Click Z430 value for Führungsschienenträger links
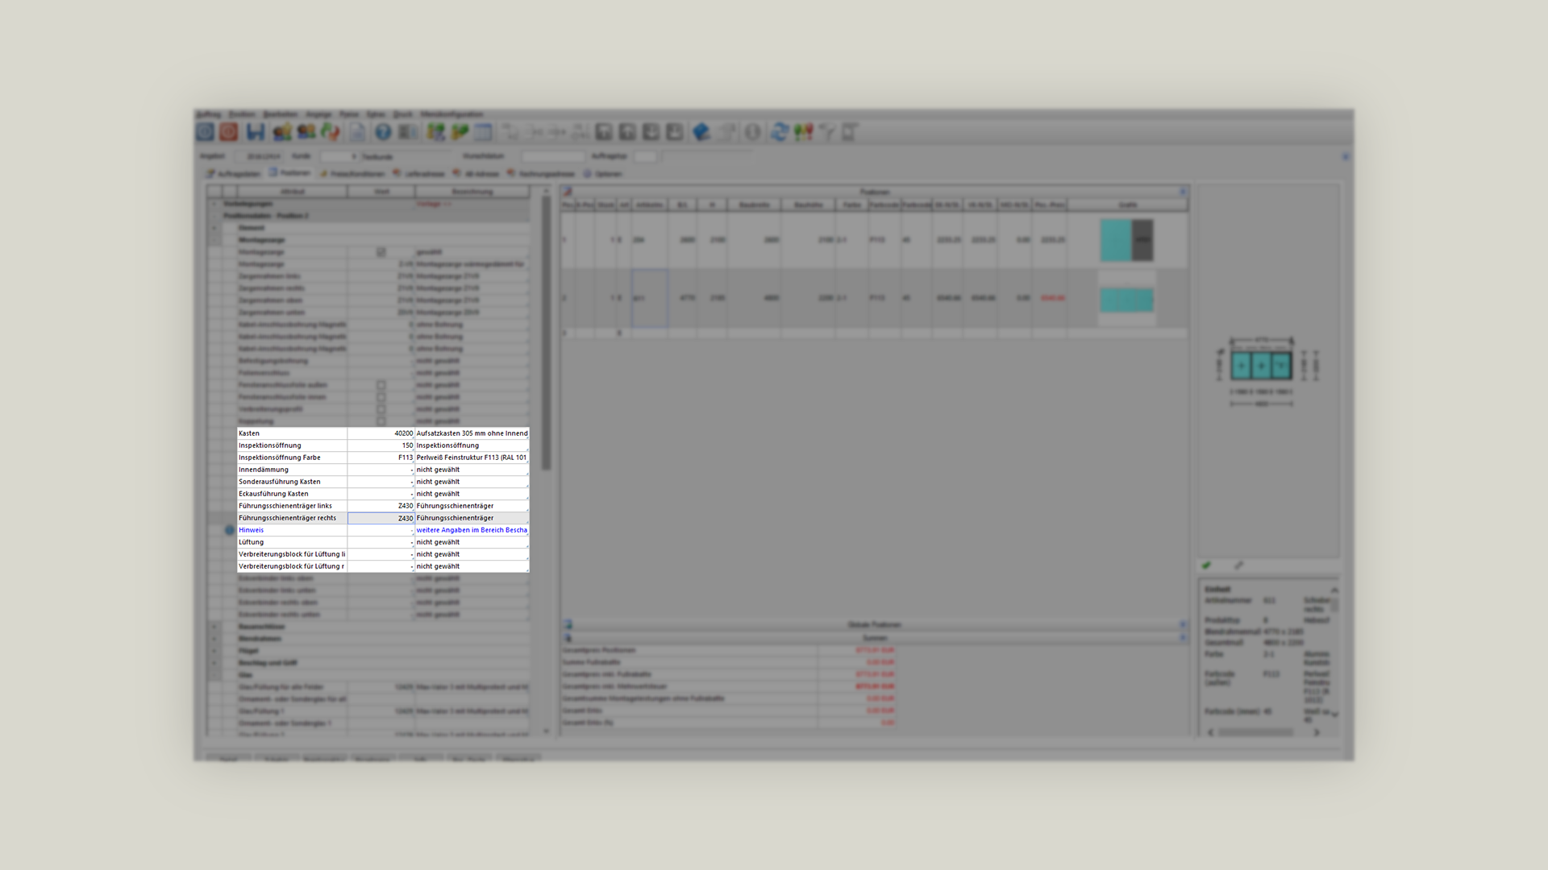 point(381,506)
